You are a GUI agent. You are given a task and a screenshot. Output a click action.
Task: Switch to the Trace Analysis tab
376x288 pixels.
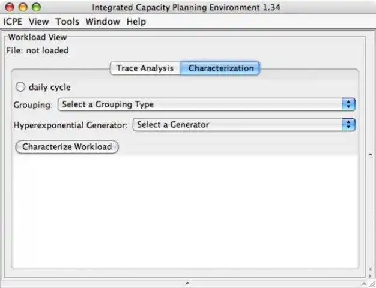(x=145, y=68)
